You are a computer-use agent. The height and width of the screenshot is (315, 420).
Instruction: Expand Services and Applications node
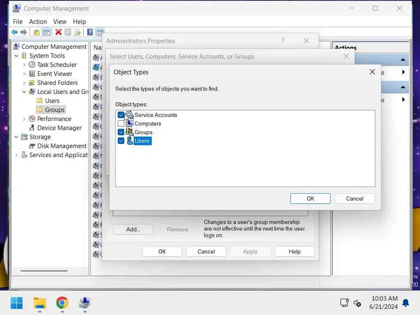16,155
